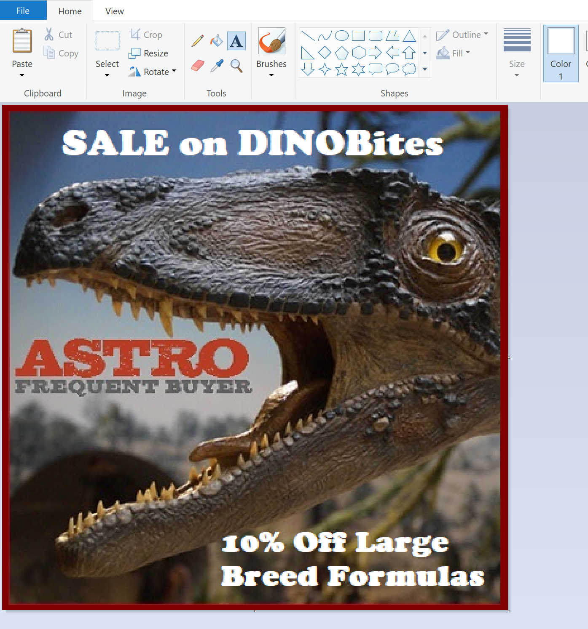Choose the Diamond shape

point(325,53)
